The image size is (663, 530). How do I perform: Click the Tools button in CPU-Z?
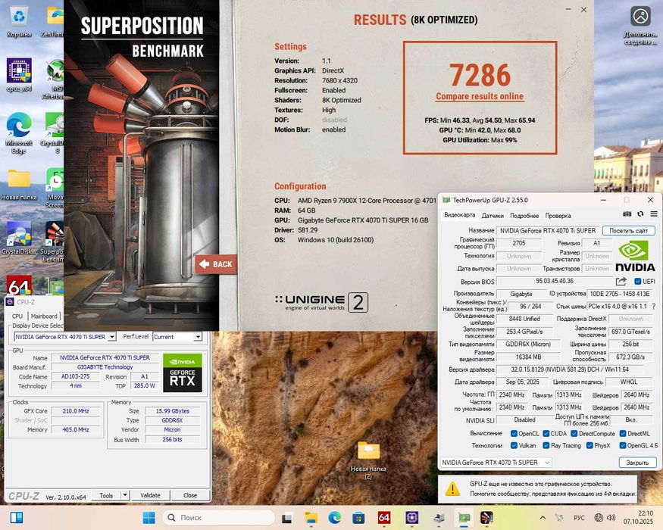tap(106, 495)
